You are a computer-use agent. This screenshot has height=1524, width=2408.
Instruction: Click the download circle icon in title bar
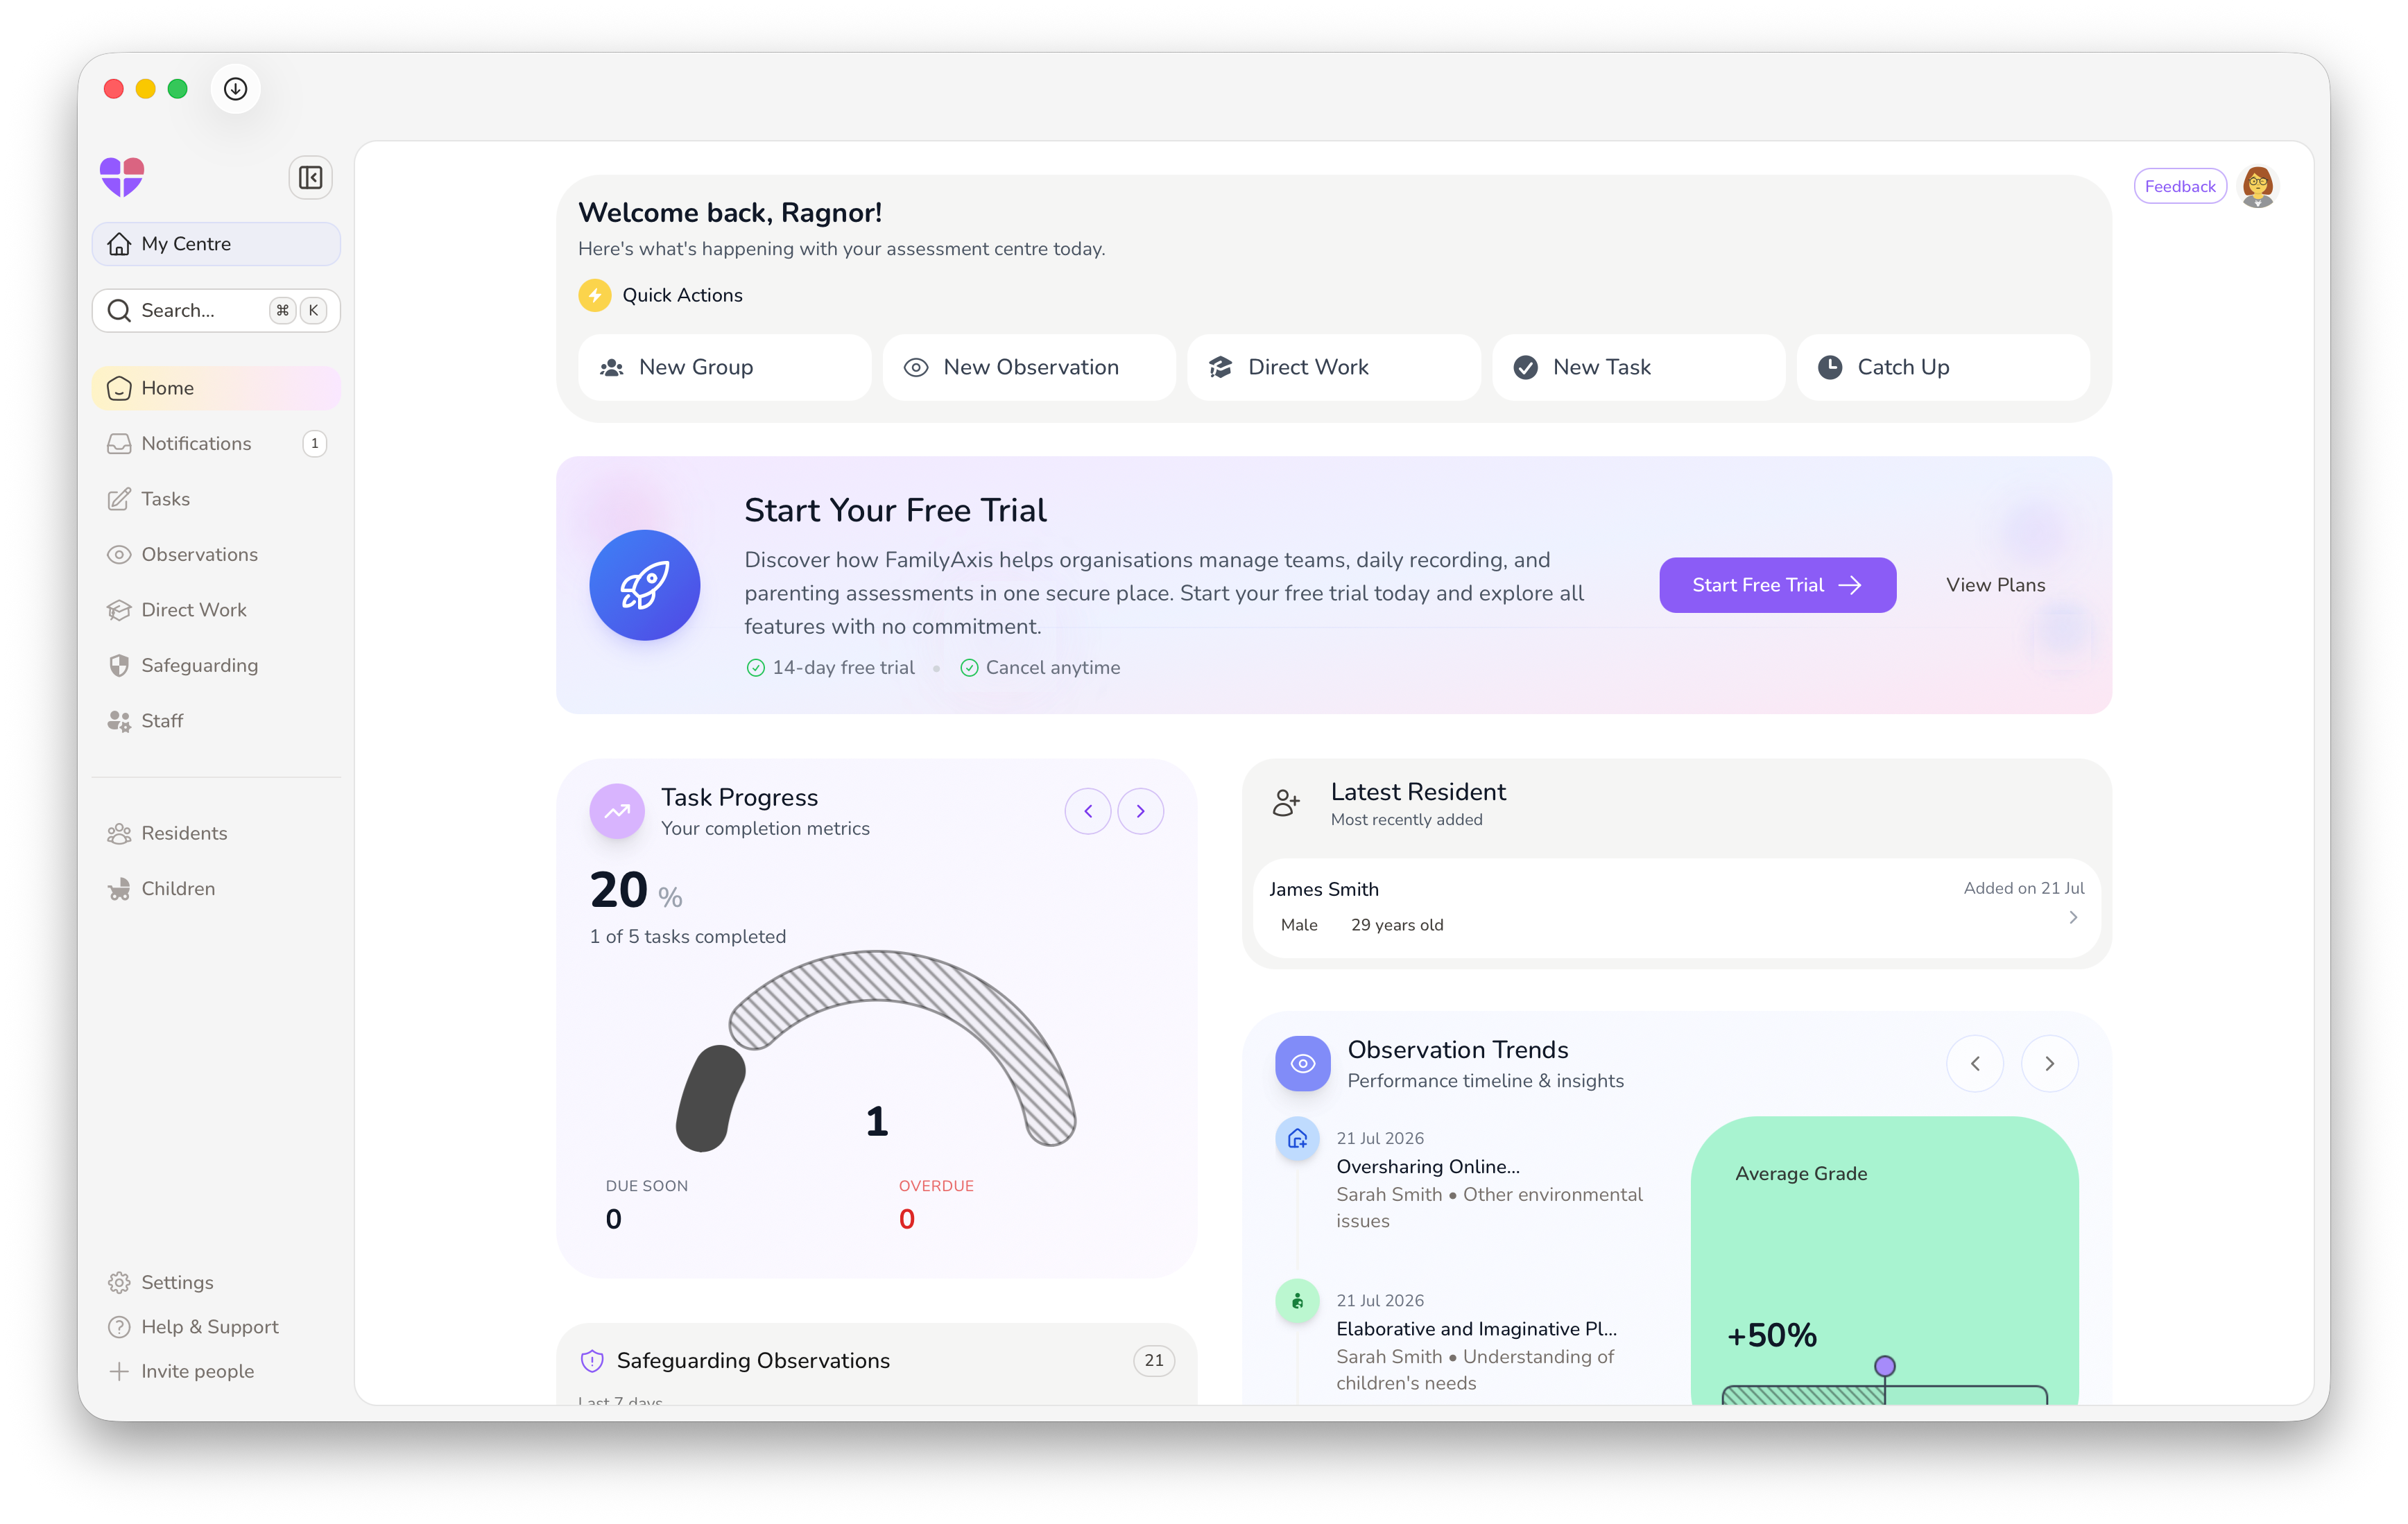tap(236, 89)
